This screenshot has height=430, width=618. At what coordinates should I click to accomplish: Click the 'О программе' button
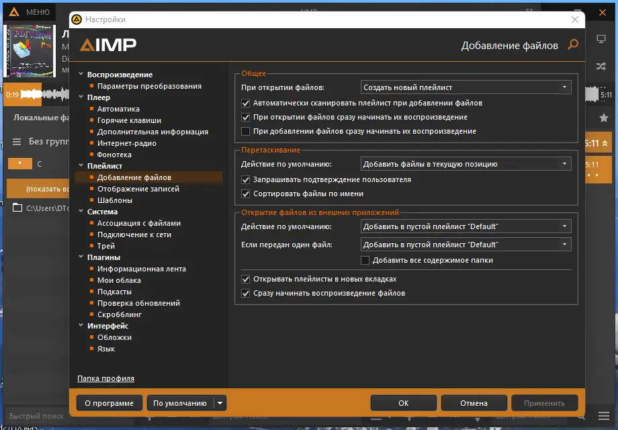109,403
